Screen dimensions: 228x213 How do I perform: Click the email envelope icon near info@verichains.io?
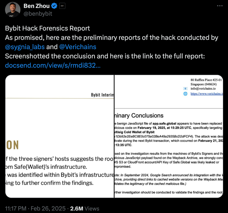point(185,89)
